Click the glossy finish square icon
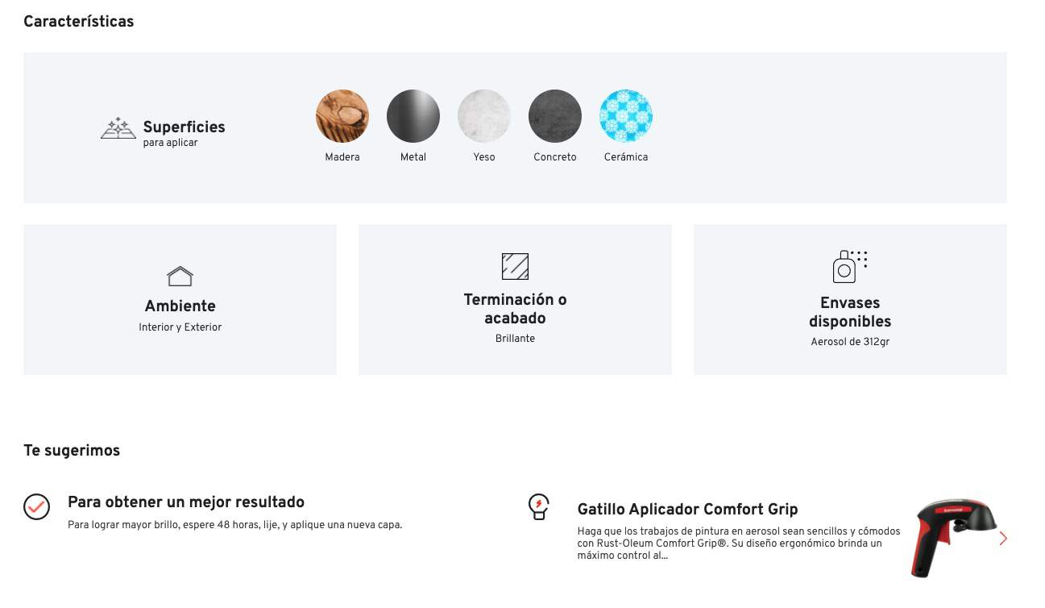 click(515, 266)
